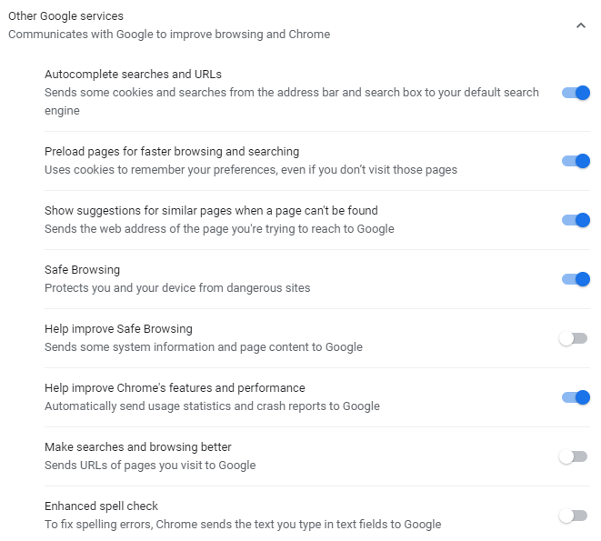Click the "Make searches and browsing better" label
The height and width of the screenshot is (541, 601).
[138, 447]
